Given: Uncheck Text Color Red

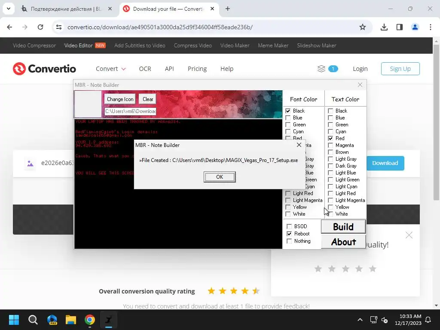Looking at the screenshot, I should click(x=330, y=138).
